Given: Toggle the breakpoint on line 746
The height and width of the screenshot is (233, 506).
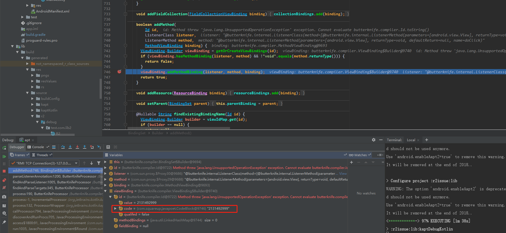Looking at the screenshot, I should 119,72.
